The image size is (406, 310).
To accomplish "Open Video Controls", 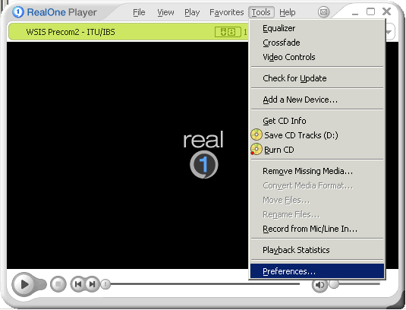I will coord(317,57).
